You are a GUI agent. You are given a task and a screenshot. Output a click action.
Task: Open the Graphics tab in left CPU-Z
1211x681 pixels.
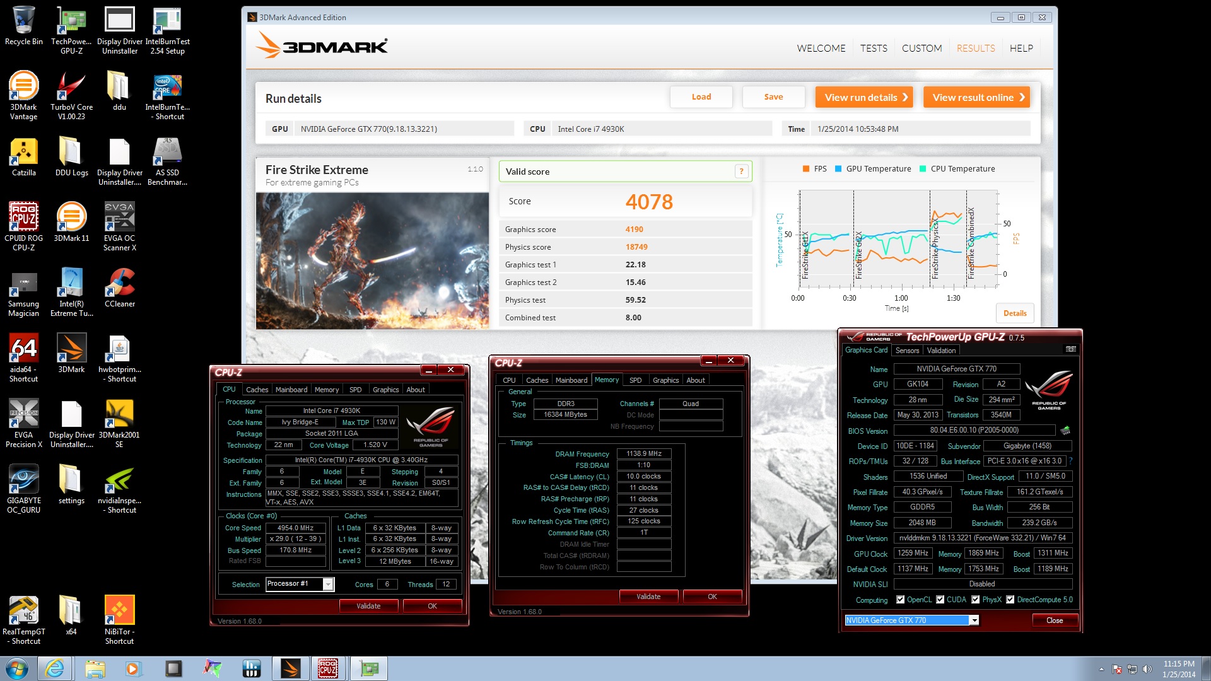point(385,390)
